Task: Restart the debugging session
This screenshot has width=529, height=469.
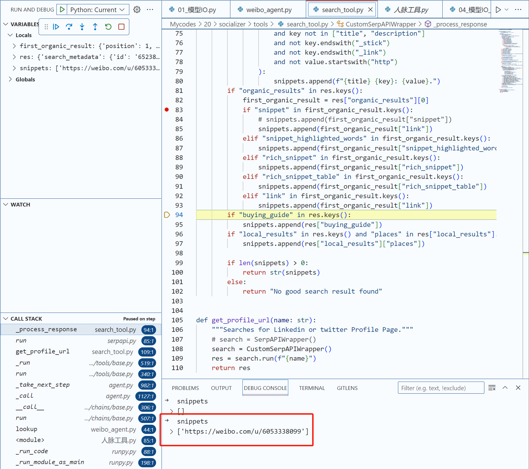Action: click(x=108, y=27)
